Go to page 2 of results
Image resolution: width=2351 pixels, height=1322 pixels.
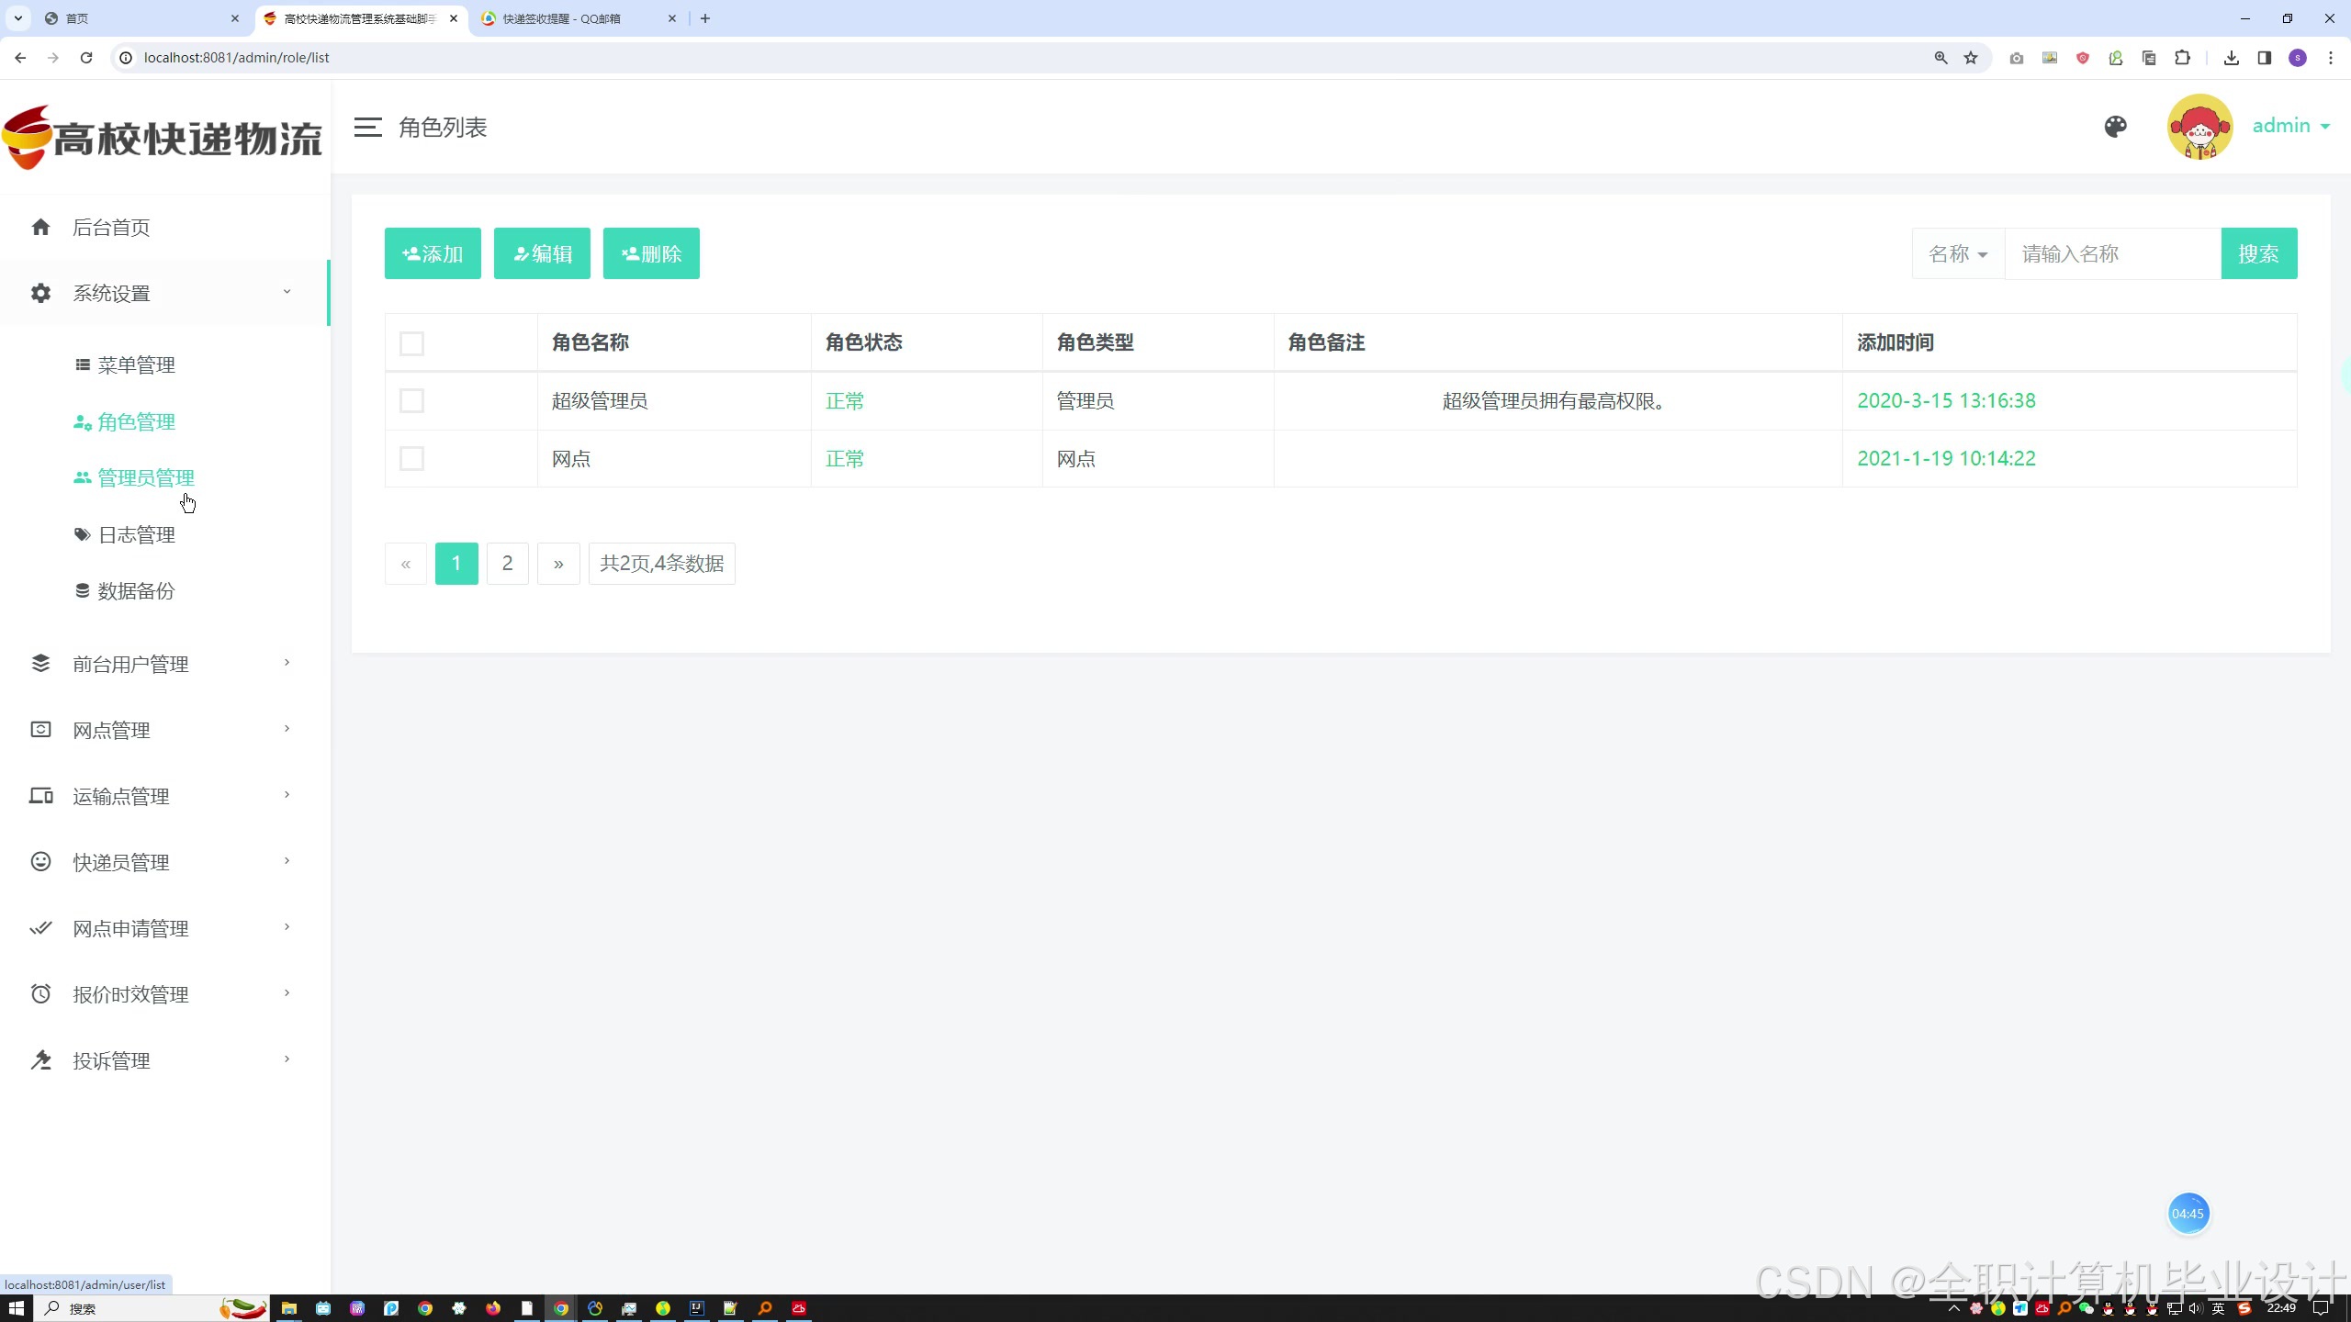pos(507,564)
